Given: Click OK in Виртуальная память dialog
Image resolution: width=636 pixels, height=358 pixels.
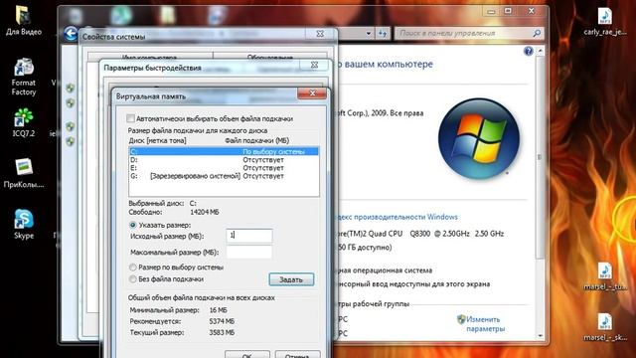Looking at the screenshot, I should pos(247,354).
